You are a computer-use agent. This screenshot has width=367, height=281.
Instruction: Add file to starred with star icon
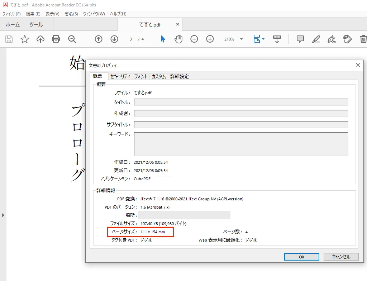[x=25, y=39]
